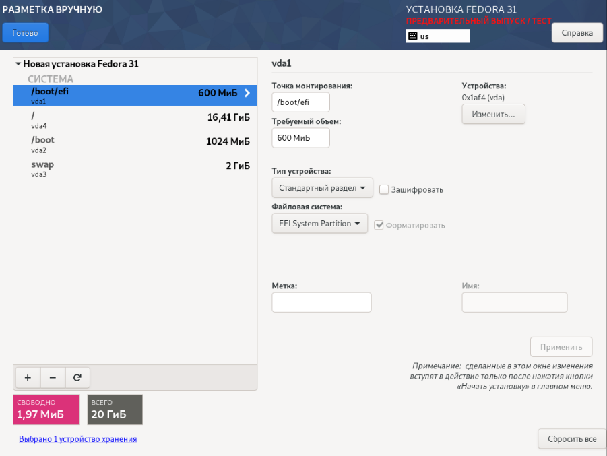The height and width of the screenshot is (456, 607).
Task: Click the remove partition minus icon
Action: tap(53, 377)
